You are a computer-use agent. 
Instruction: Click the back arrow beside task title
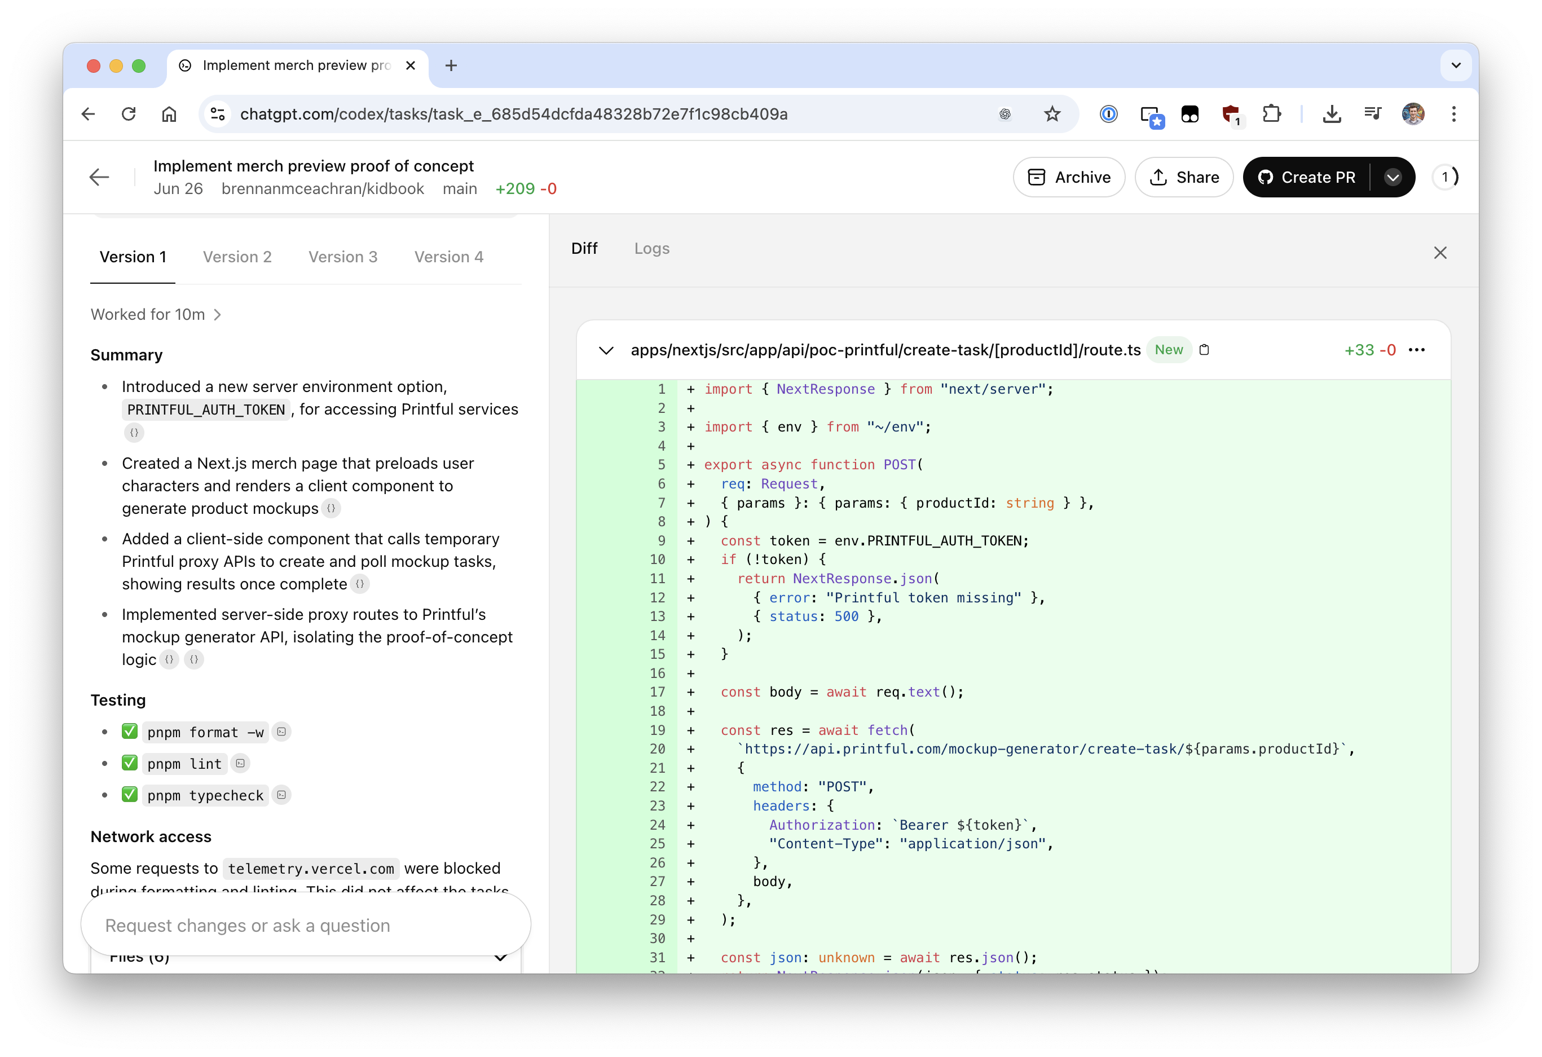pos(99,177)
